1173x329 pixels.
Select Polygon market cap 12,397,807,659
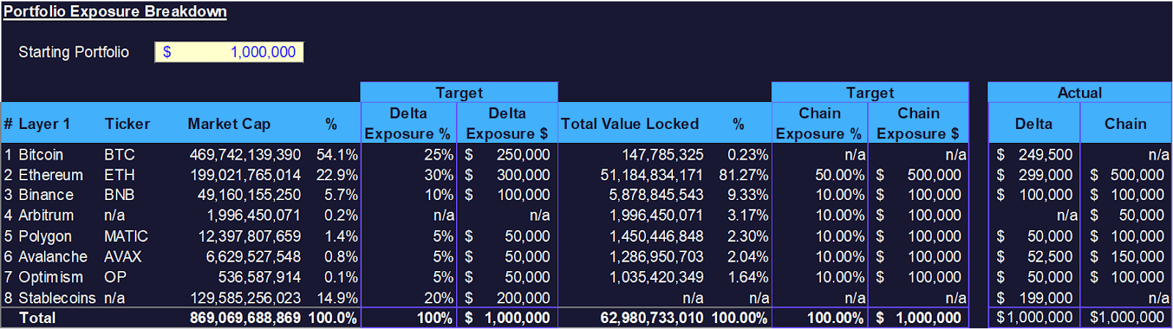[x=249, y=236]
